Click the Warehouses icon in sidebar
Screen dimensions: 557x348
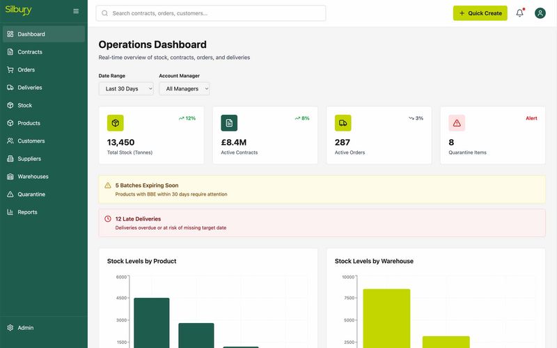coord(10,177)
